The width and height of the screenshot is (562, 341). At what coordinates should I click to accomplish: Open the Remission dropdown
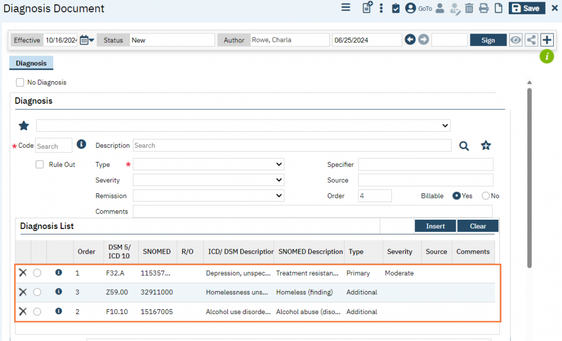(x=209, y=196)
